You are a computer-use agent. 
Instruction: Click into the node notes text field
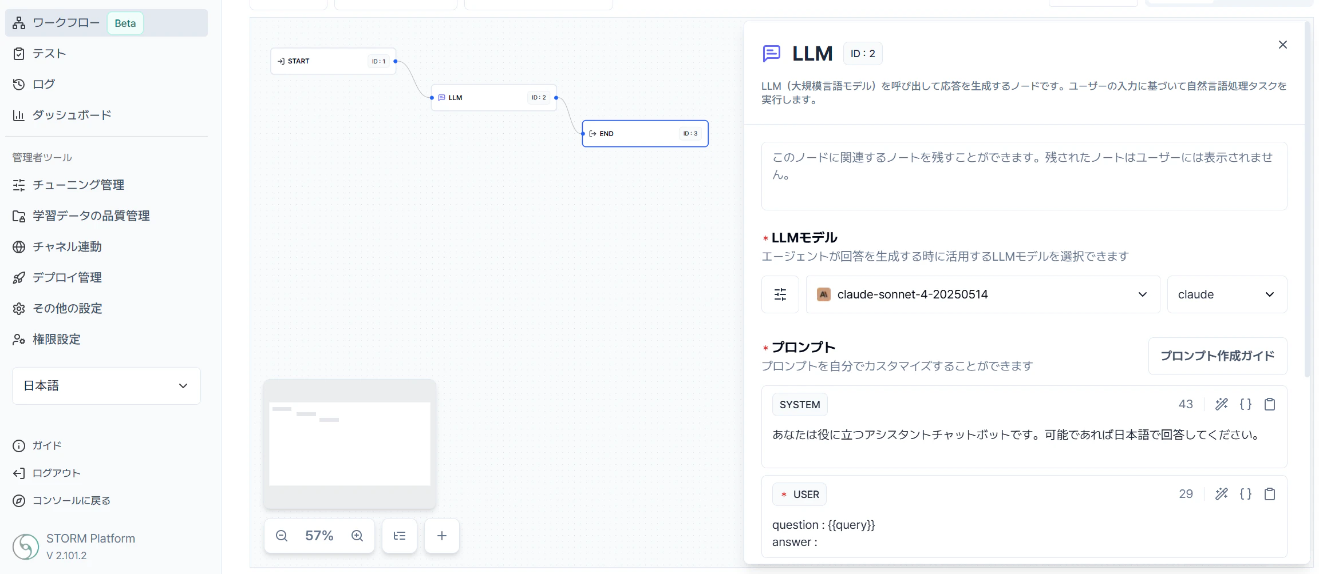point(1024,176)
